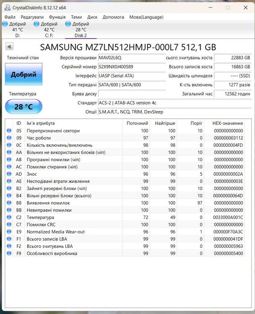
Task: Select hex value 000000F70A3C in E9 row
Action: [x=228, y=232]
